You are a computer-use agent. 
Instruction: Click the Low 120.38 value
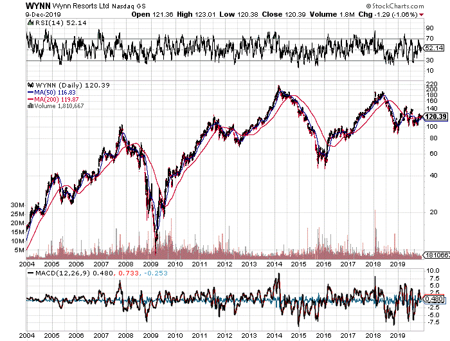[x=239, y=14]
